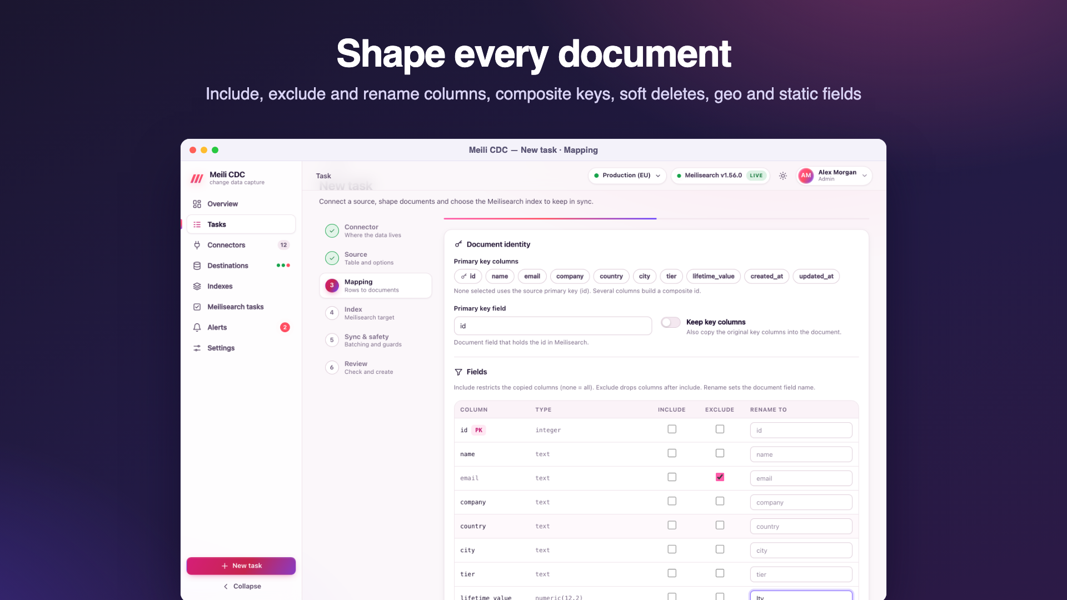This screenshot has width=1067, height=600.
Task: Toggle the light/dark theme sun icon
Action: click(x=782, y=176)
